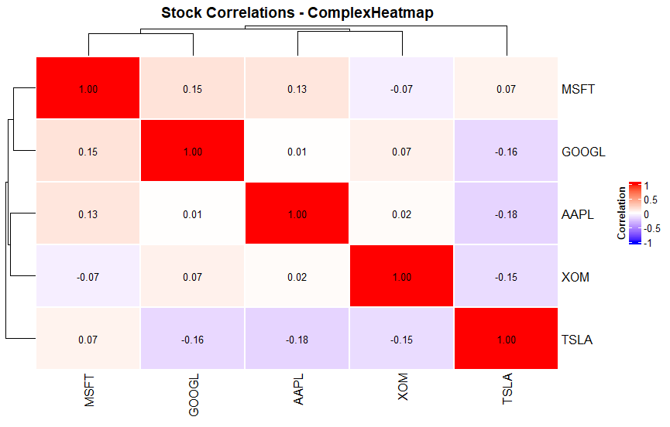Screen dimensions: 670x427
Task: Select the red 1.00 cell in XOM row
Action: pyautogui.click(x=401, y=277)
